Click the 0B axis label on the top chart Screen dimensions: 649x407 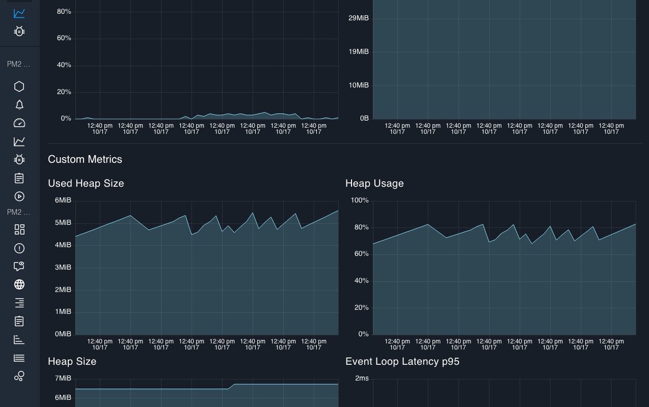click(x=364, y=119)
